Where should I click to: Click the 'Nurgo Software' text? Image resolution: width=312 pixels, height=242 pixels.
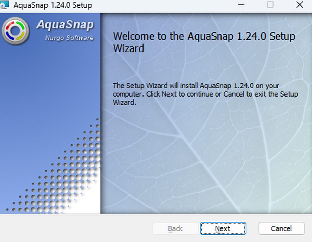[69, 38]
